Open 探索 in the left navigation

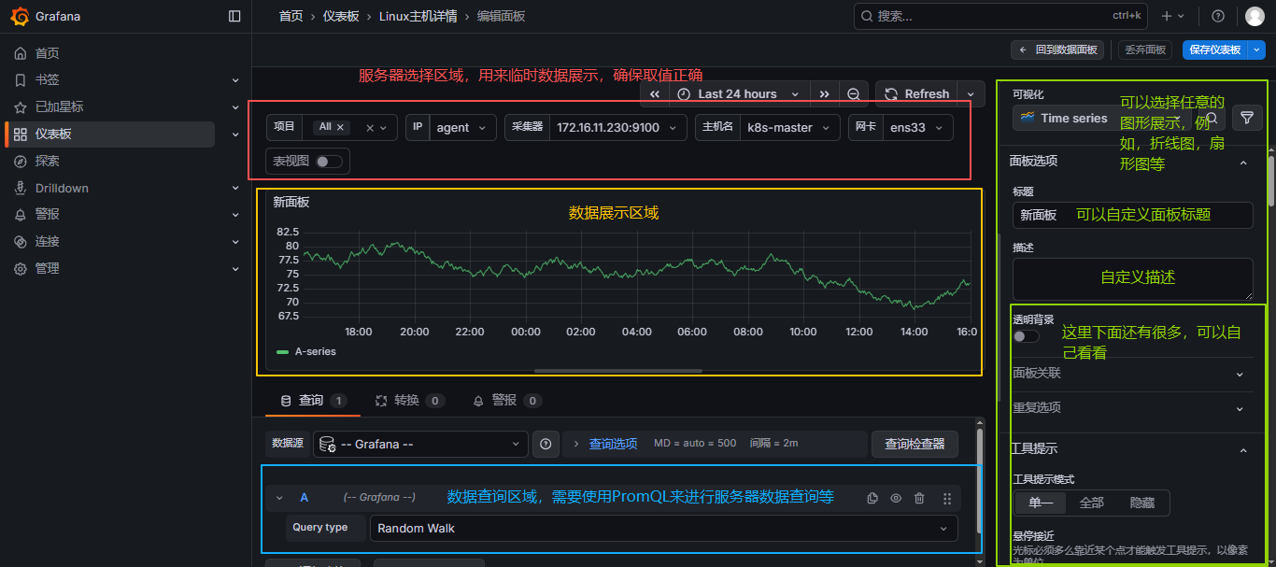pyautogui.click(x=48, y=161)
